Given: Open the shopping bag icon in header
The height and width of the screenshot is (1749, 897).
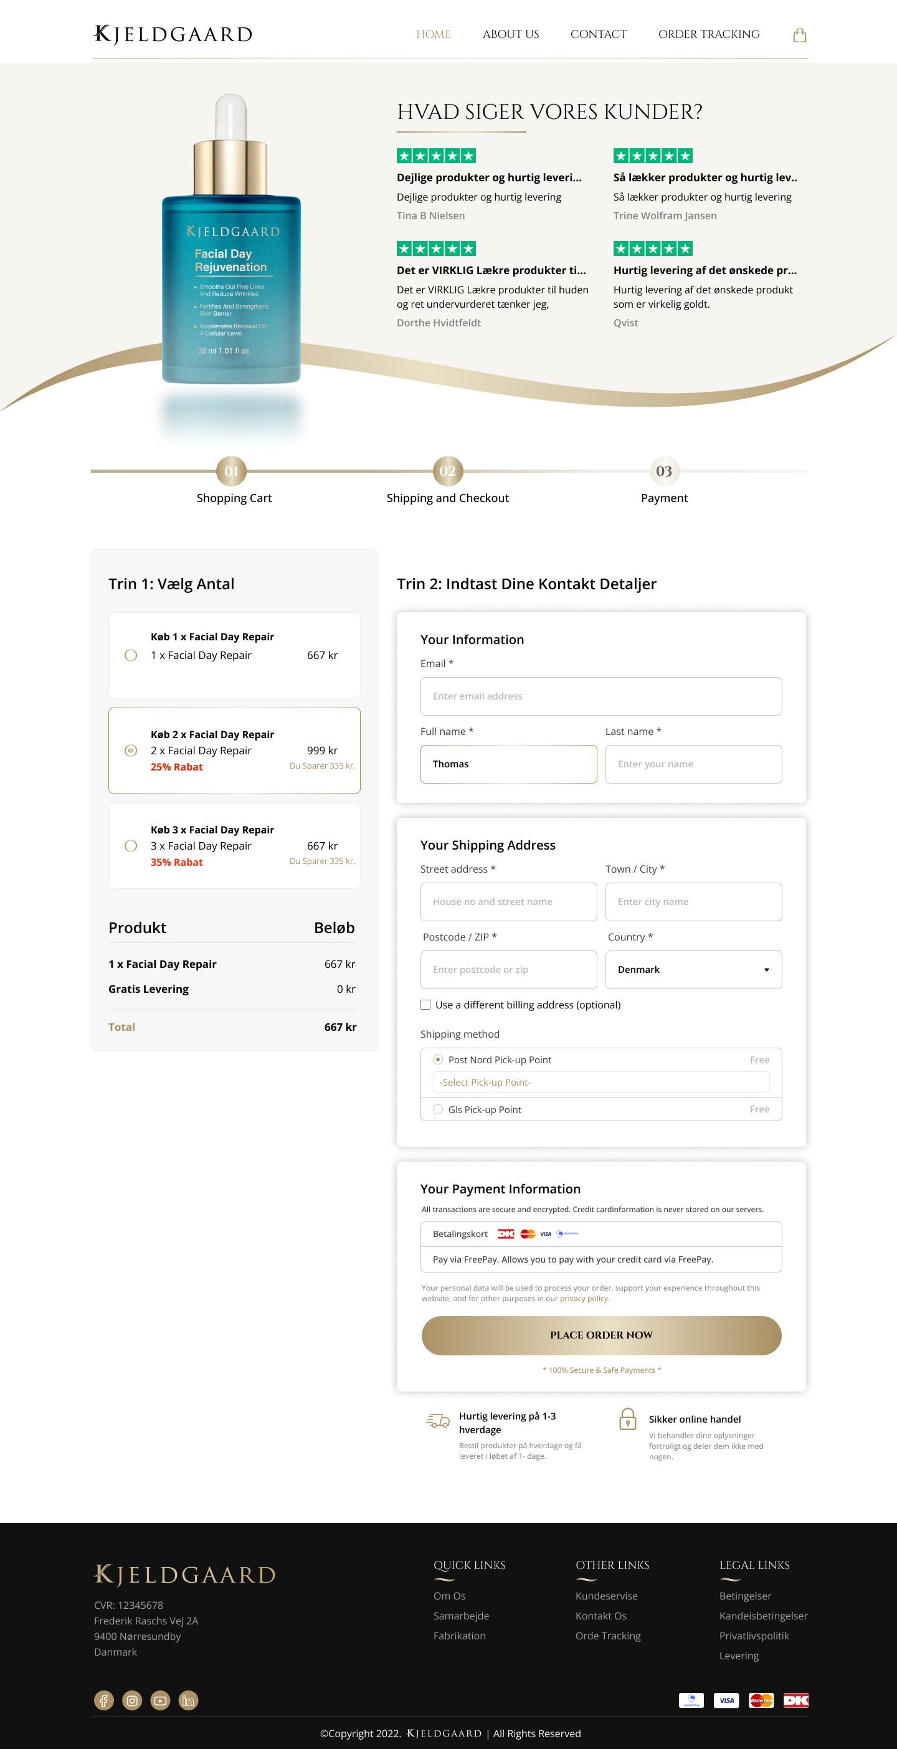Looking at the screenshot, I should [x=799, y=35].
